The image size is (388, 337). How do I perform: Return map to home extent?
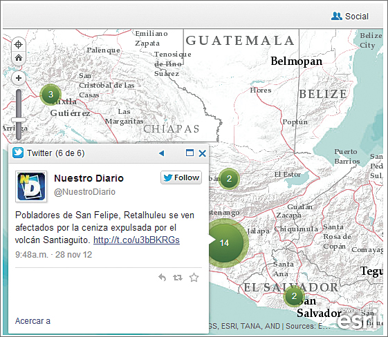pyautogui.click(x=19, y=58)
